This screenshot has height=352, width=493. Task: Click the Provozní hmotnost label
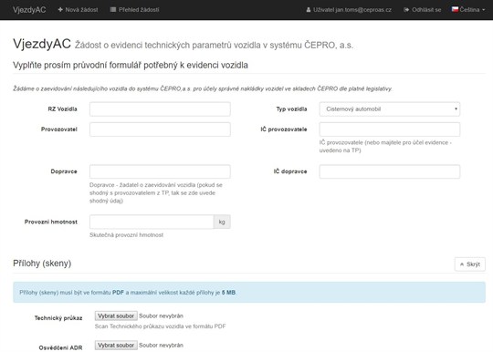51,222
